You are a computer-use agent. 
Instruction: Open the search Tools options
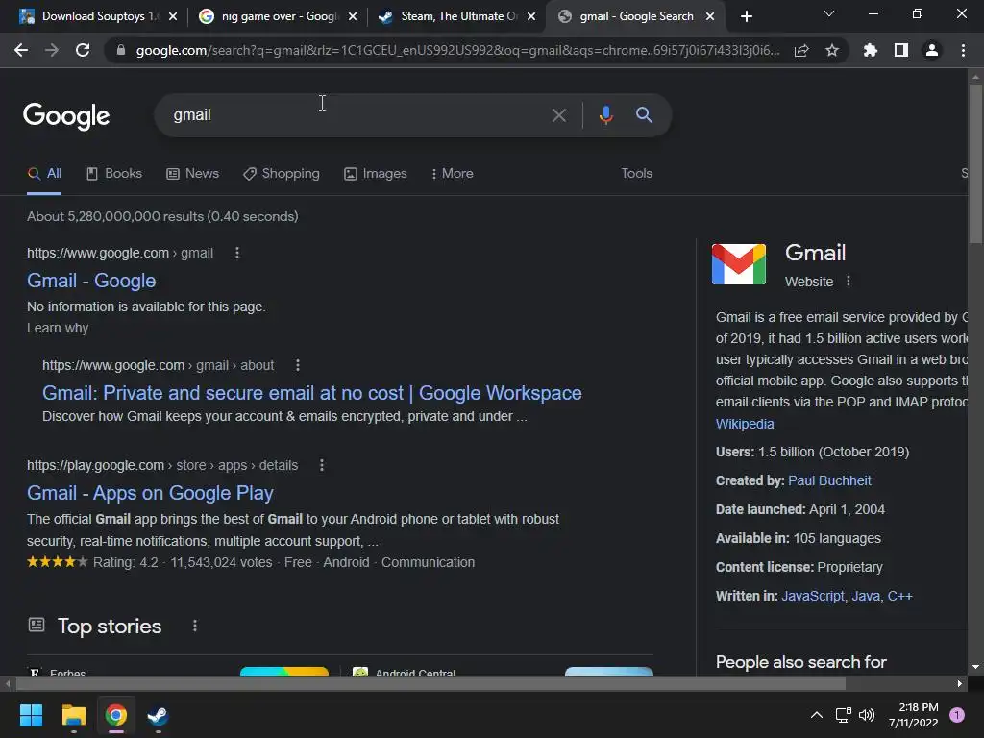click(636, 173)
